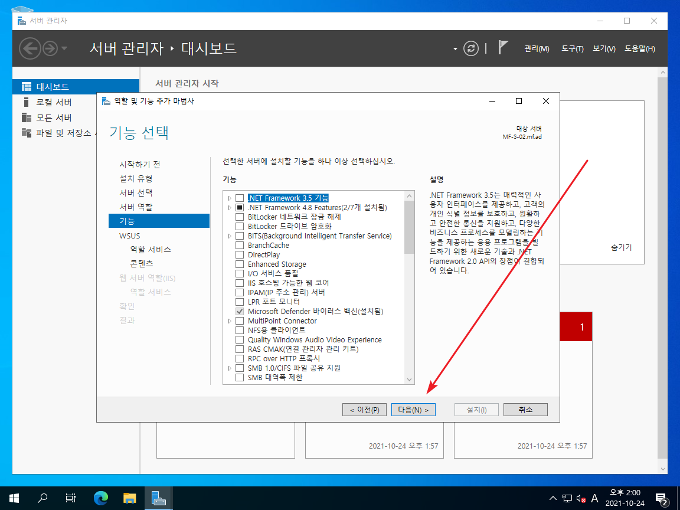Image resolution: width=680 pixels, height=510 pixels.
Task: Expand the SMB 1.0/CIFS 파일 공유 지원 node
Action: point(230,368)
